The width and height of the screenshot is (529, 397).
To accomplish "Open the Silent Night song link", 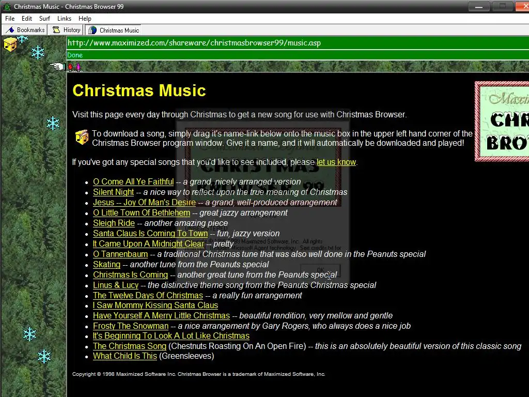I will coord(113,192).
